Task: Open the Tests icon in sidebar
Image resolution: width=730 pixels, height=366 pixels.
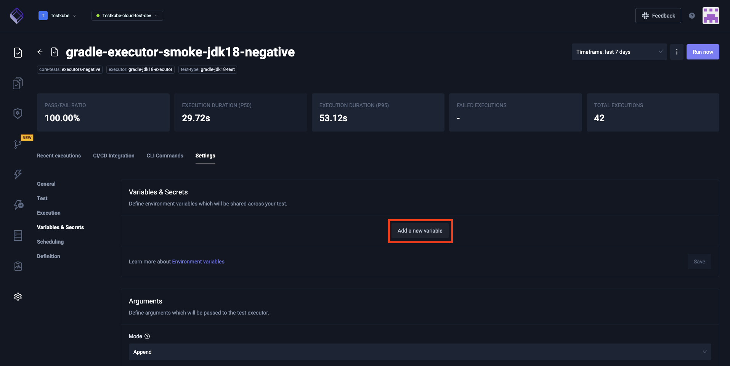Action: [x=18, y=53]
